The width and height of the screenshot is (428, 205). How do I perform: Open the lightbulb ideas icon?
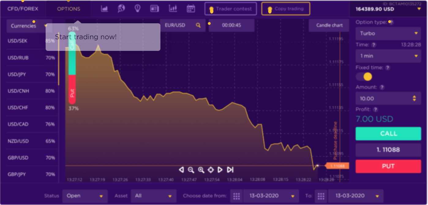tap(137, 9)
